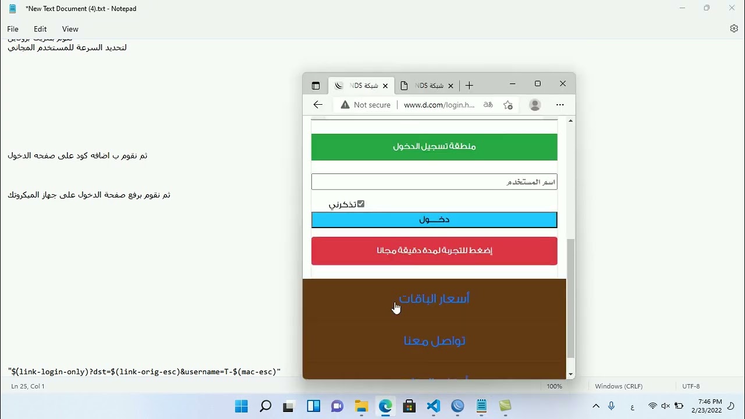Viewport: 745px width, 419px height.
Task: Open Edge tab actions menu icon
Action: pyautogui.click(x=315, y=86)
